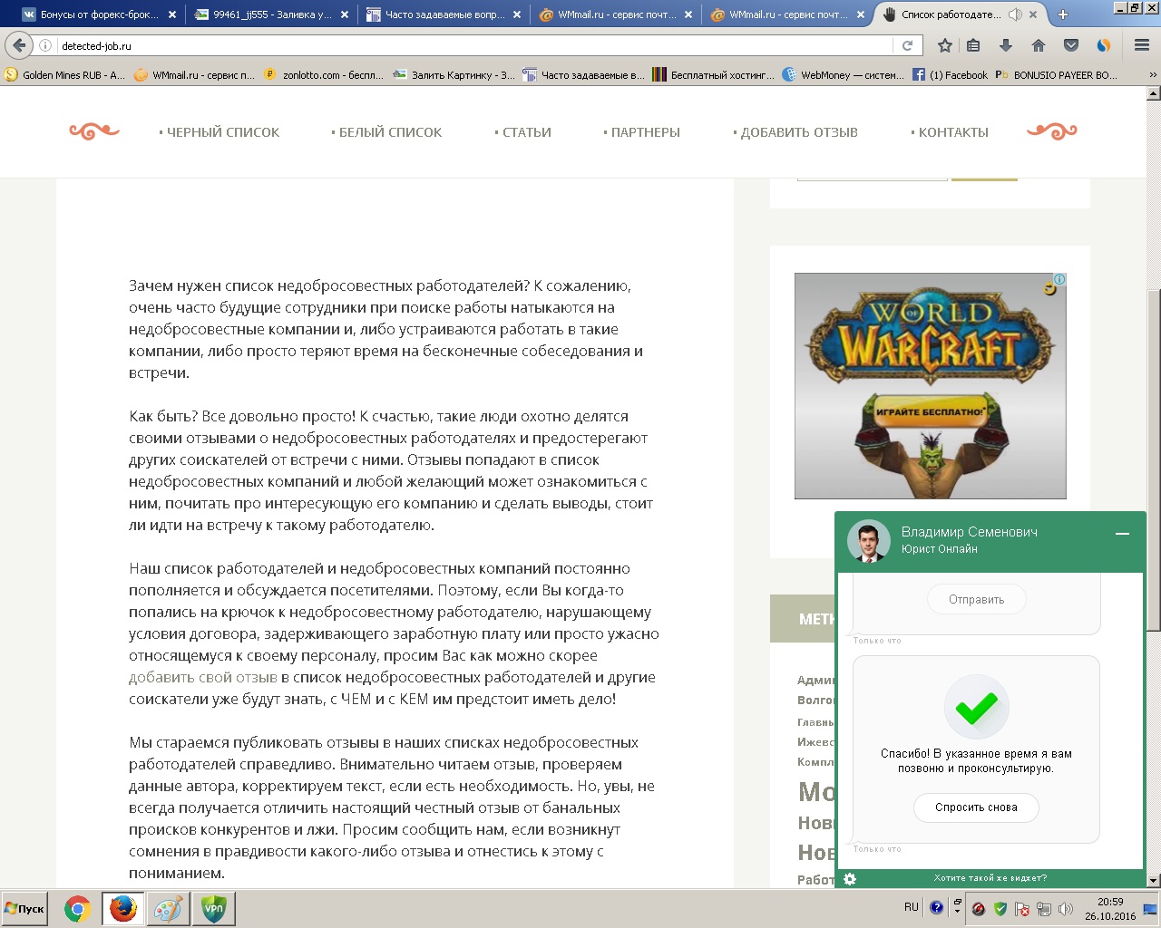Screen dimensions: 1161x928
Task: Open the Downloads arrow panel
Action: click(x=1005, y=45)
